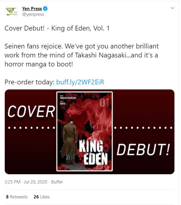
Task: Click the "DEBUT!" text on the banner
Action: (x=143, y=149)
